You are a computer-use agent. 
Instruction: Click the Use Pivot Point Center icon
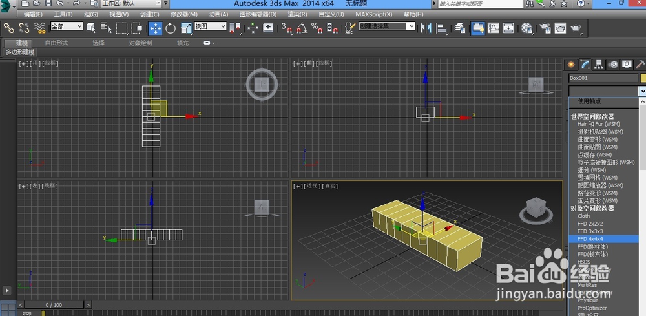pos(234,28)
